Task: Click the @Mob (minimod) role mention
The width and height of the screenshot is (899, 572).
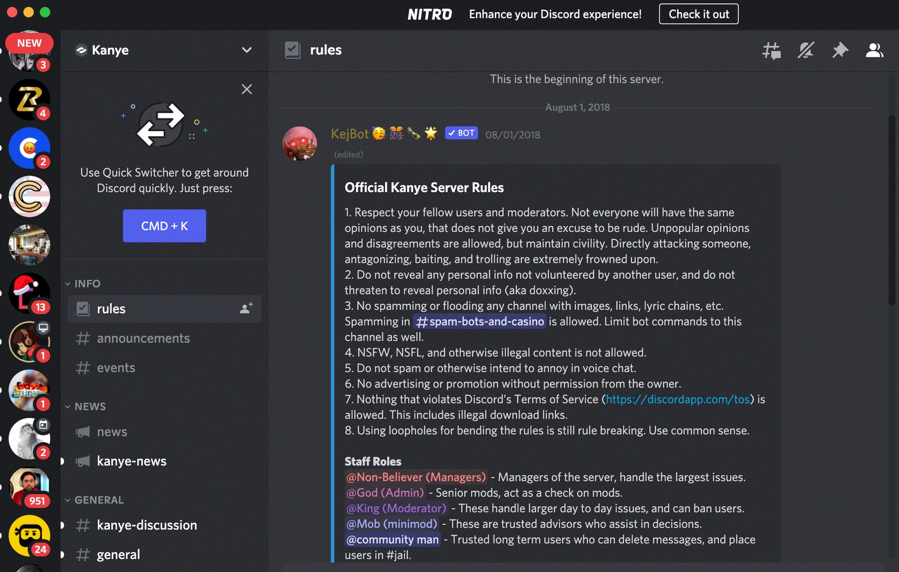Action: pyautogui.click(x=392, y=524)
